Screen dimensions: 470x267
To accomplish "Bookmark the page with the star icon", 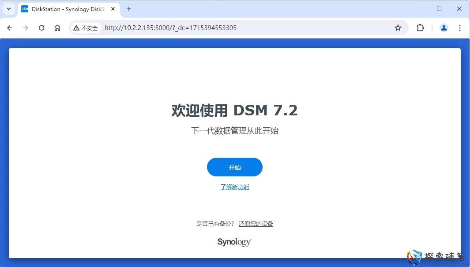I will point(399,27).
